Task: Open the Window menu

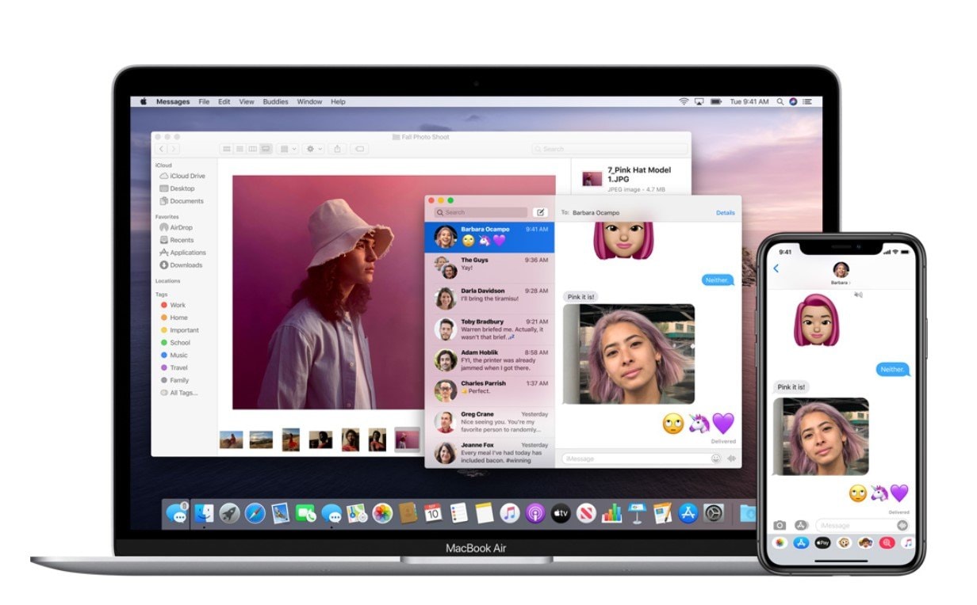Action: point(309,102)
